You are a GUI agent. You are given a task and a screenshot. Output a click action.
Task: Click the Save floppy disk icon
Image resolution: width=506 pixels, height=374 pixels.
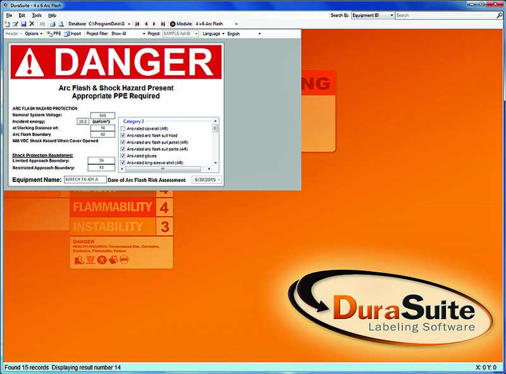(23, 24)
